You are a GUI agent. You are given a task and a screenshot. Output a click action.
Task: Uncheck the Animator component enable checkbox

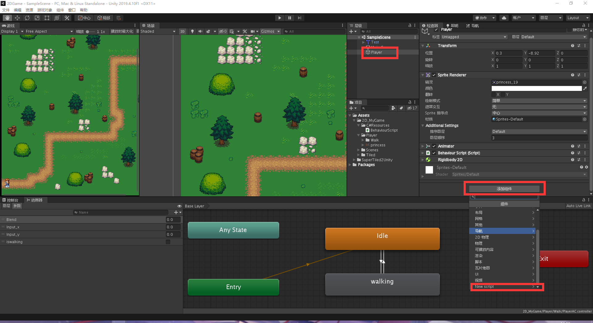coord(434,146)
